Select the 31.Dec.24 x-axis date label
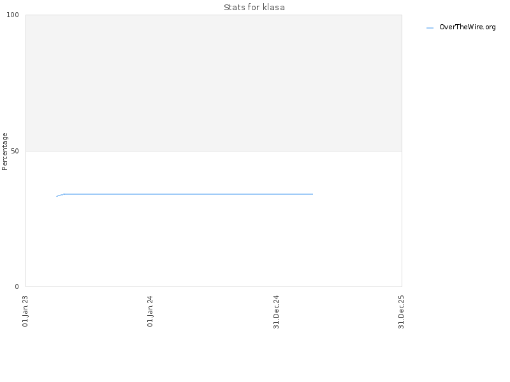 (x=277, y=311)
